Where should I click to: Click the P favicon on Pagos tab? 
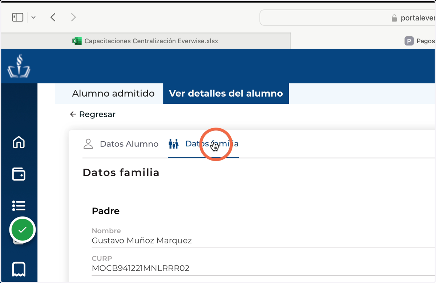(x=409, y=41)
